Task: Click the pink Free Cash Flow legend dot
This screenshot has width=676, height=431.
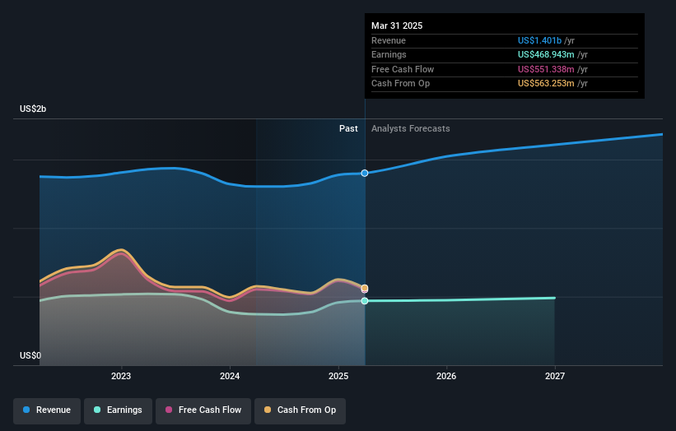Action: click(169, 410)
